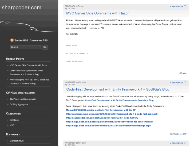Open the Entries RSS link

point(21,41)
